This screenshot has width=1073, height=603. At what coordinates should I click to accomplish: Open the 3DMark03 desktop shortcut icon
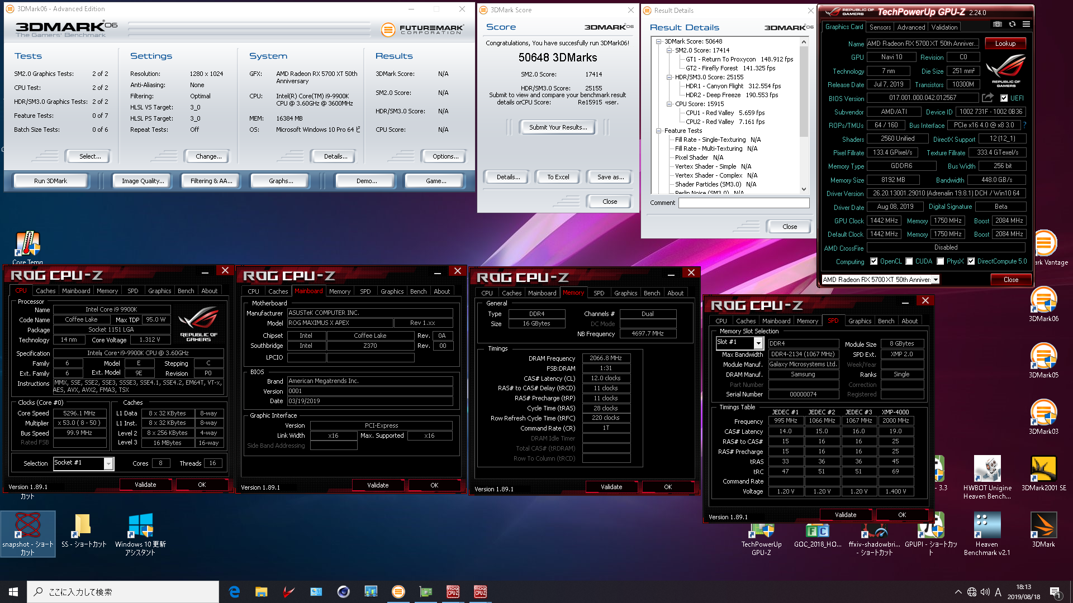click(x=1043, y=417)
